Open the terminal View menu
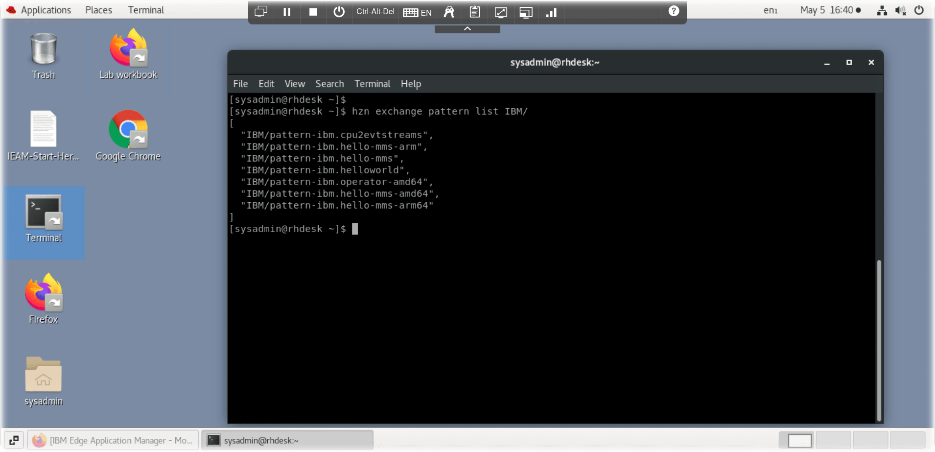The height and width of the screenshot is (452, 935). [295, 84]
